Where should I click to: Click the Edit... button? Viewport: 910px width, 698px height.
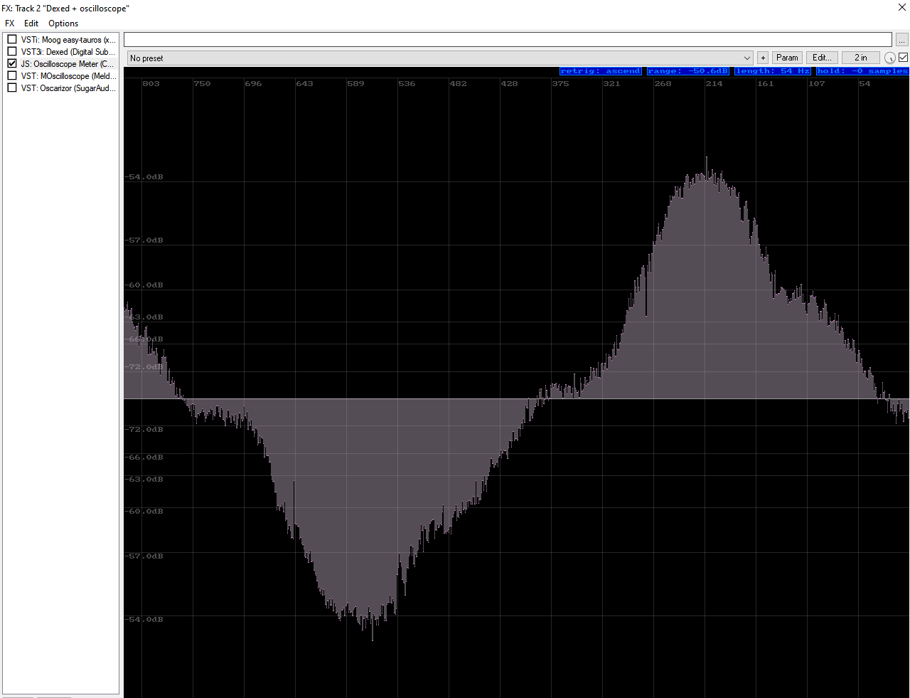tap(822, 58)
